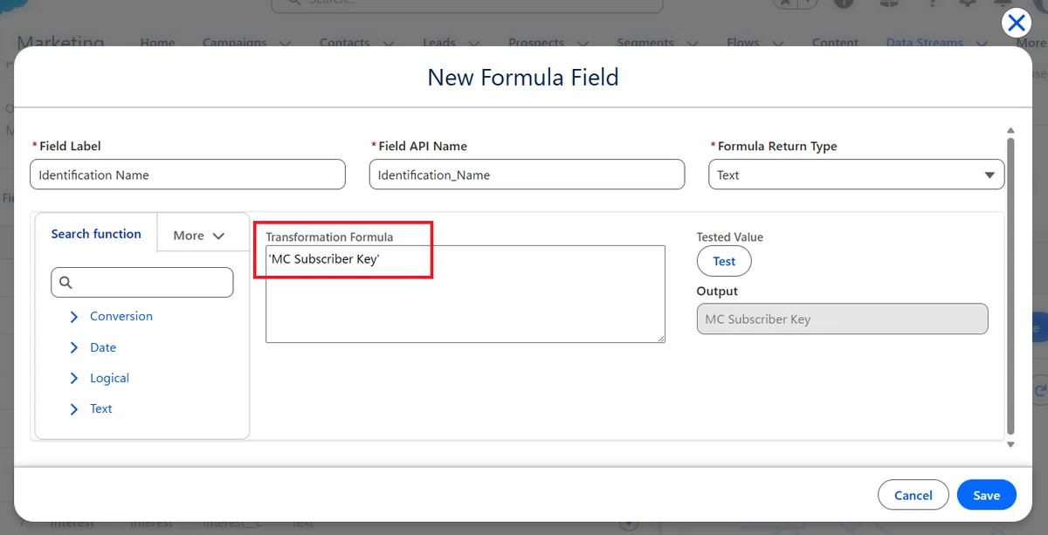Image resolution: width=1048 pixels, height=535 pixels.
Task: Click the resize handle of the formula textarea
Action: 659,337
